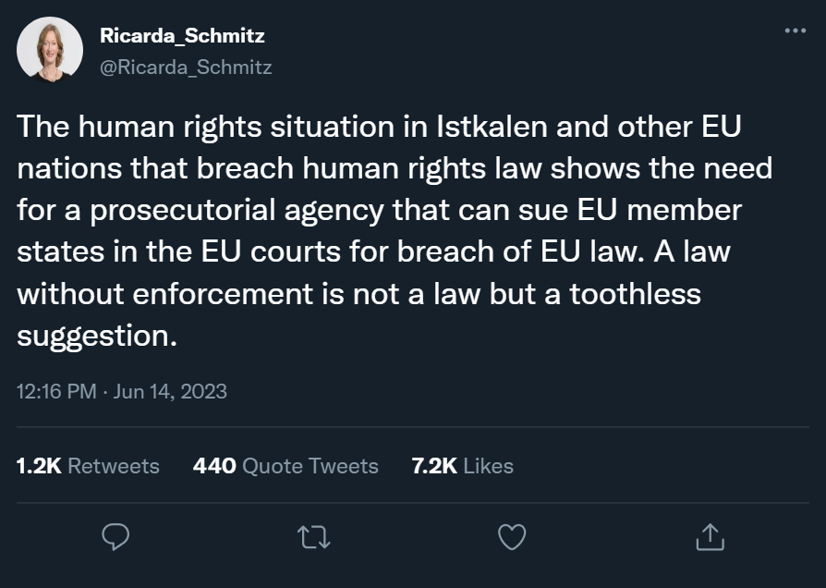Open the 7.2K Likes list
Image resolution: width=826 pixels, height=588 pixels.
(461, 466)
